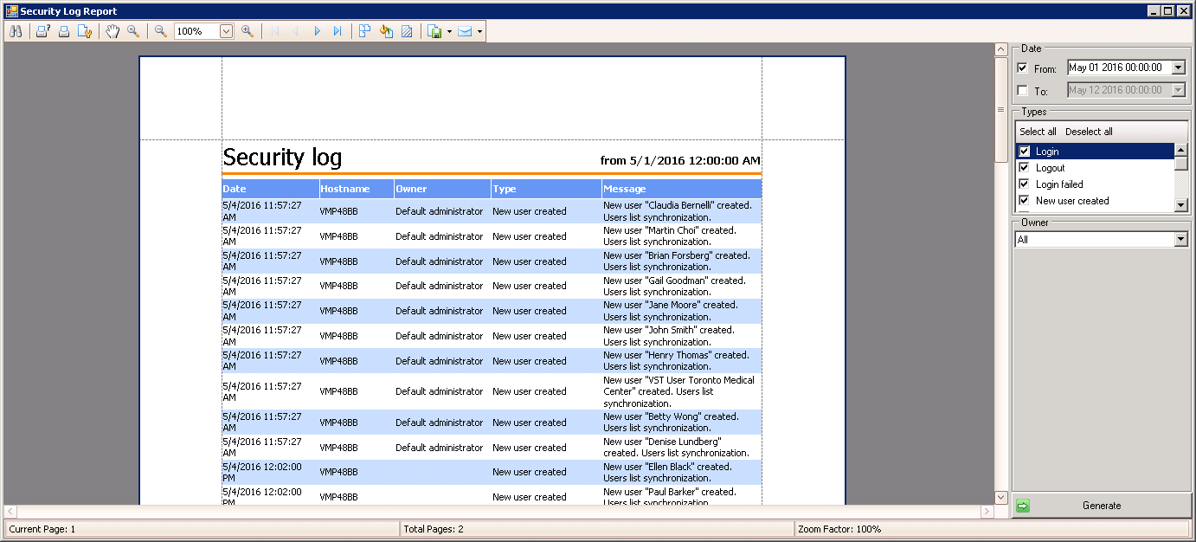Toggle the From date checkbox

coord(1023,68)
